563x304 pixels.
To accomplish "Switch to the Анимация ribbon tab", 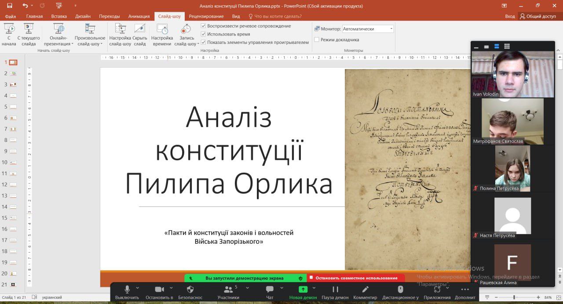I will pyautogui.click(x=139, y=16).
